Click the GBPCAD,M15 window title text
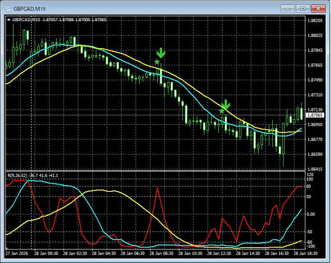This screenshot has height=263, width=331. (x=30, y=8)
